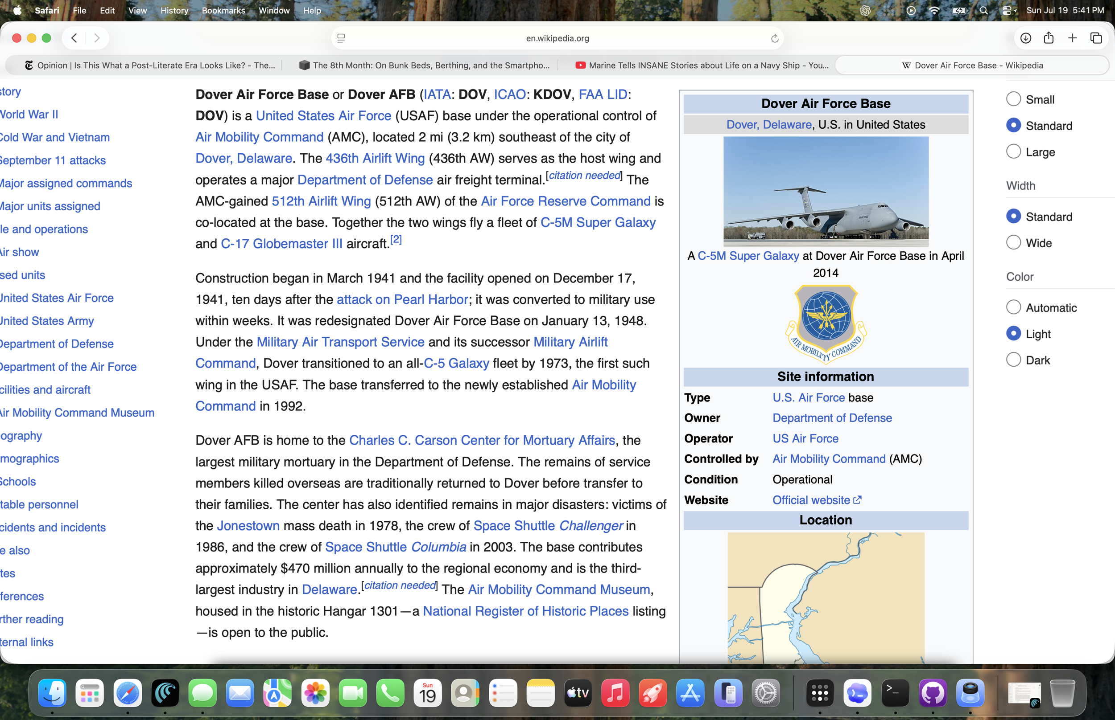Add a new tab with the plus button
The image size is (1115, 720).
1073,38
